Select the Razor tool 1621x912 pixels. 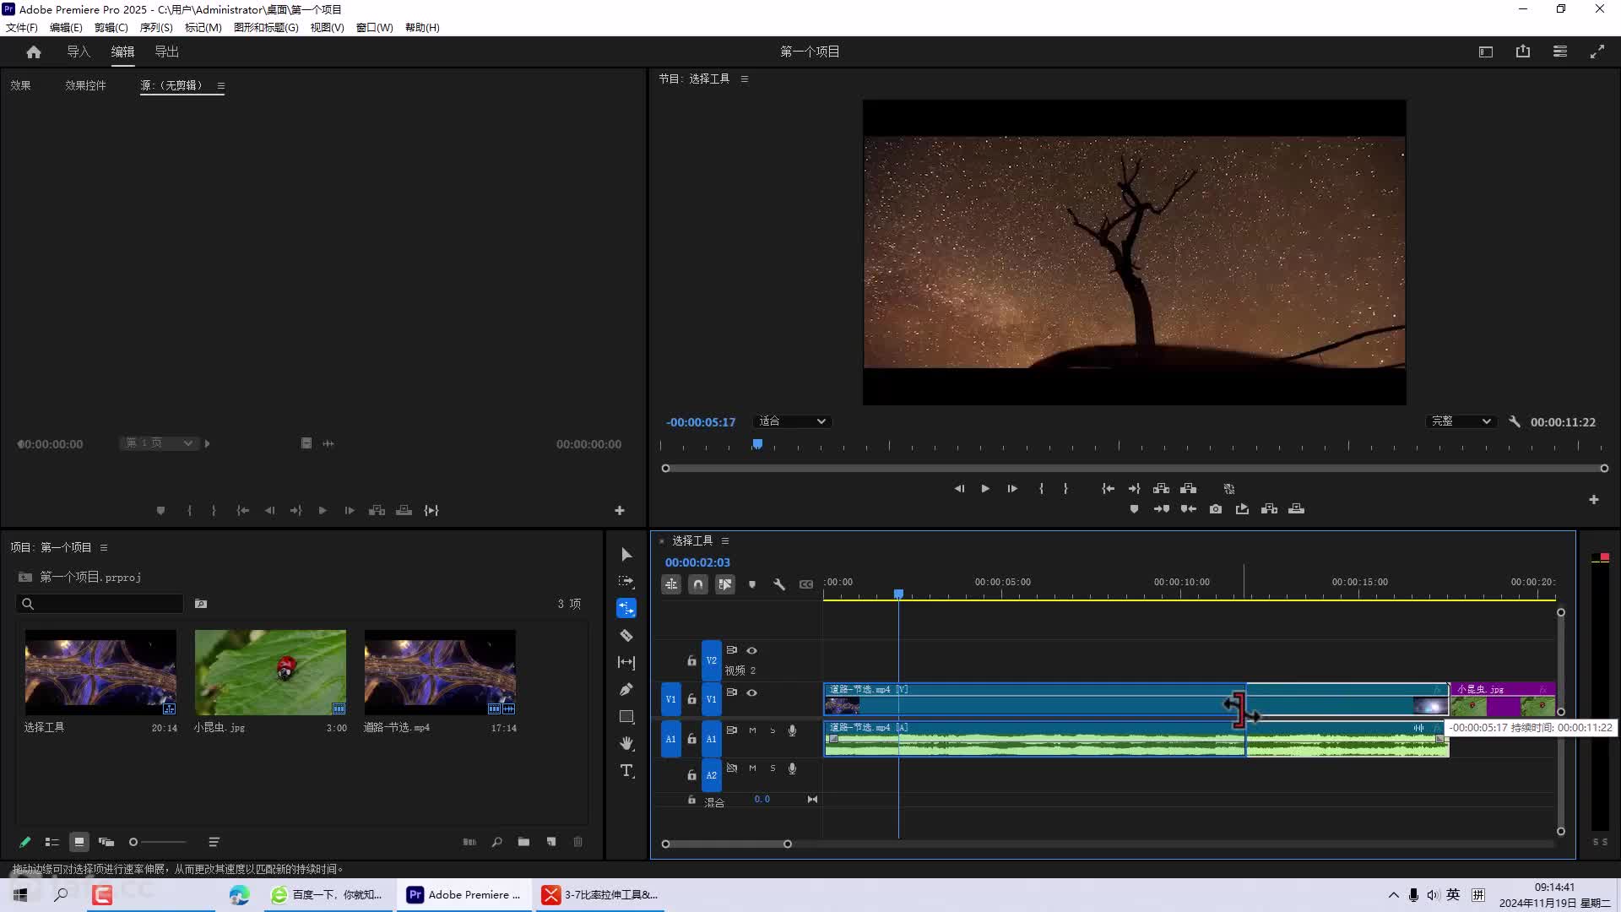[626, 636]
